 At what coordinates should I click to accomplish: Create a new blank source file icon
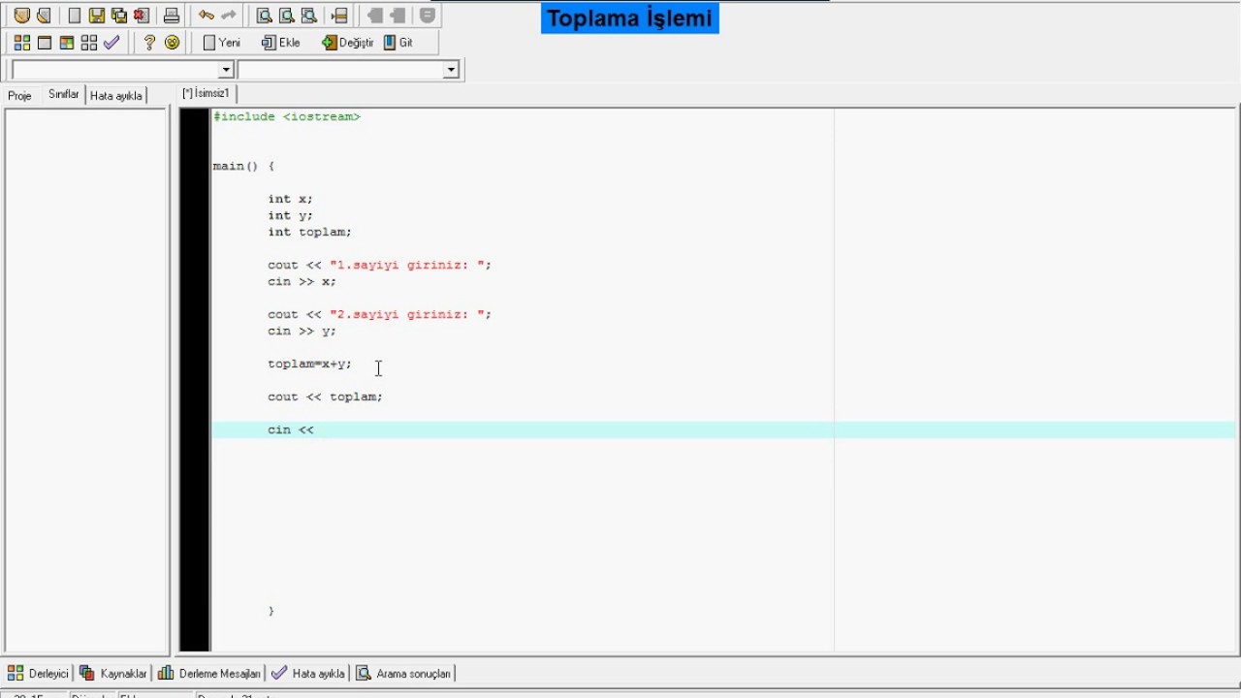[x=75, y=16]
